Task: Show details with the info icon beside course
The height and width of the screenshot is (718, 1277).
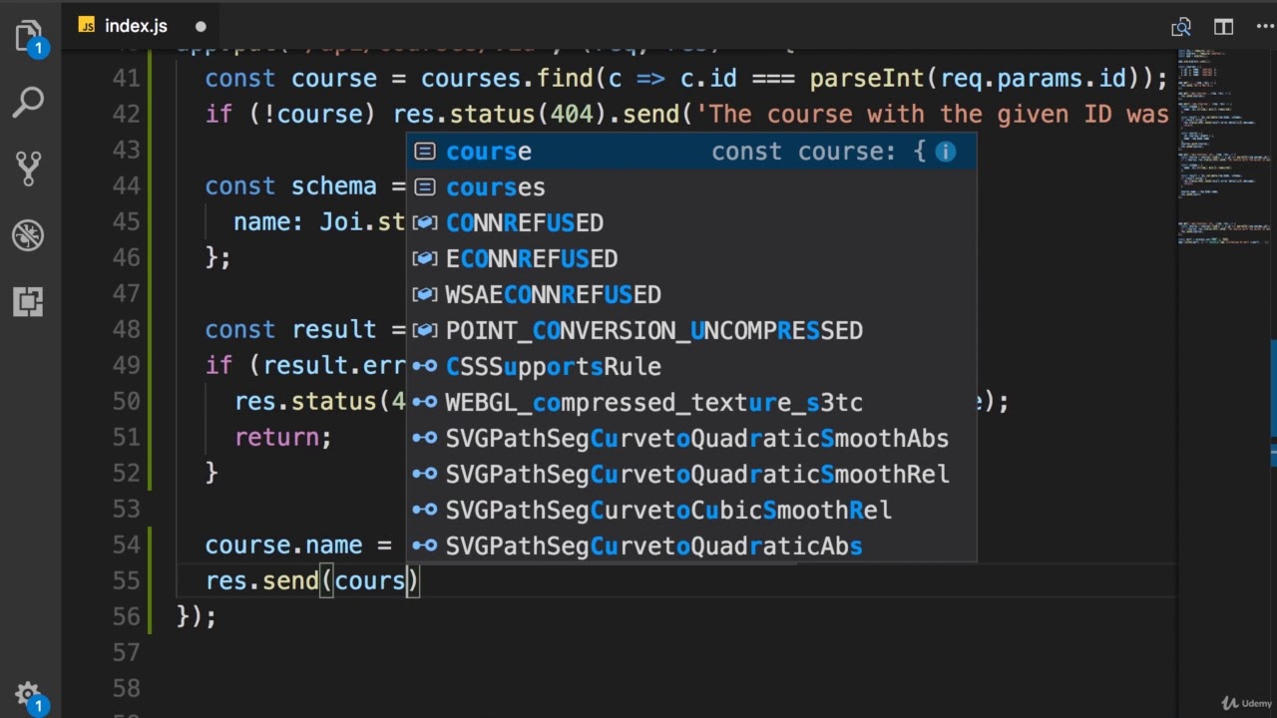Action: point(945,152)
